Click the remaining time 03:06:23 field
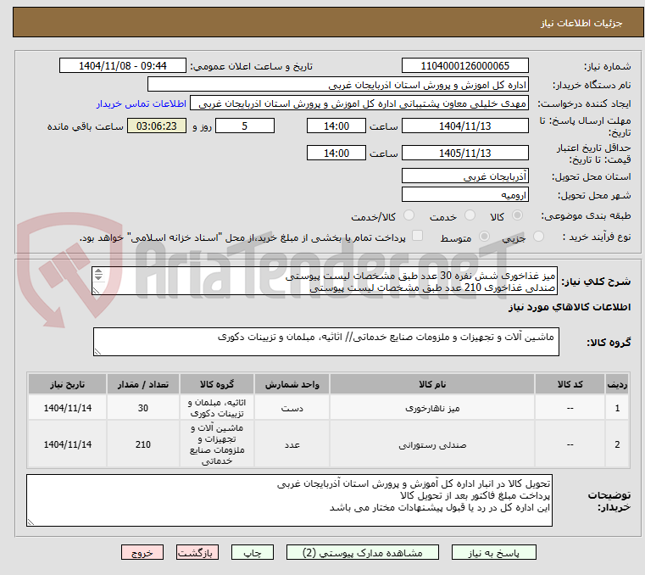The image size is (645, 575). [156, 126]
